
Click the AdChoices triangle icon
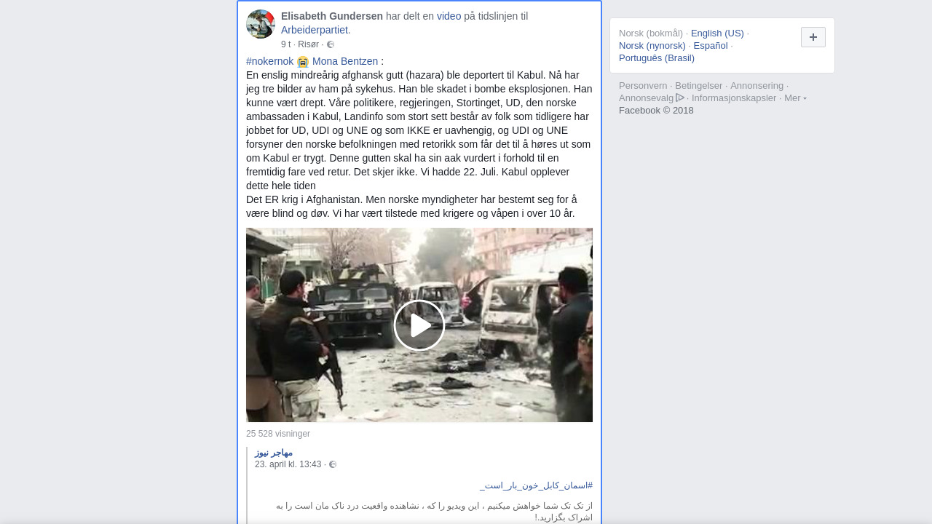click(x=680, y=98)
